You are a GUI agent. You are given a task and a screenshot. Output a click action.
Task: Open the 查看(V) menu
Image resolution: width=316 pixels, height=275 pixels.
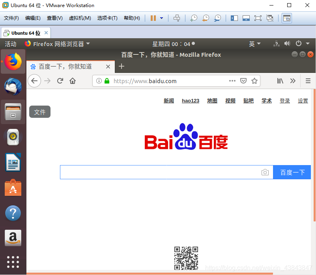point(54,18)
